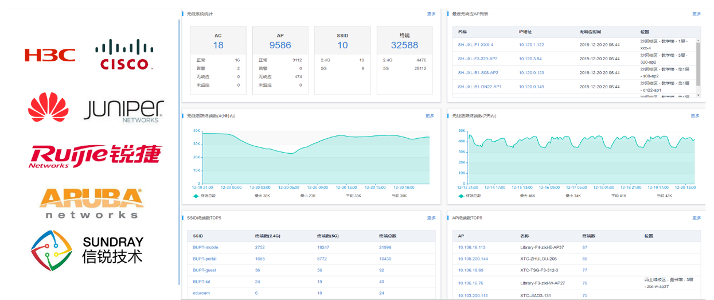The height and width of the screenshot is (300, 714).
Task: Click 5G terminal count 8772
Action: point(322,259)
